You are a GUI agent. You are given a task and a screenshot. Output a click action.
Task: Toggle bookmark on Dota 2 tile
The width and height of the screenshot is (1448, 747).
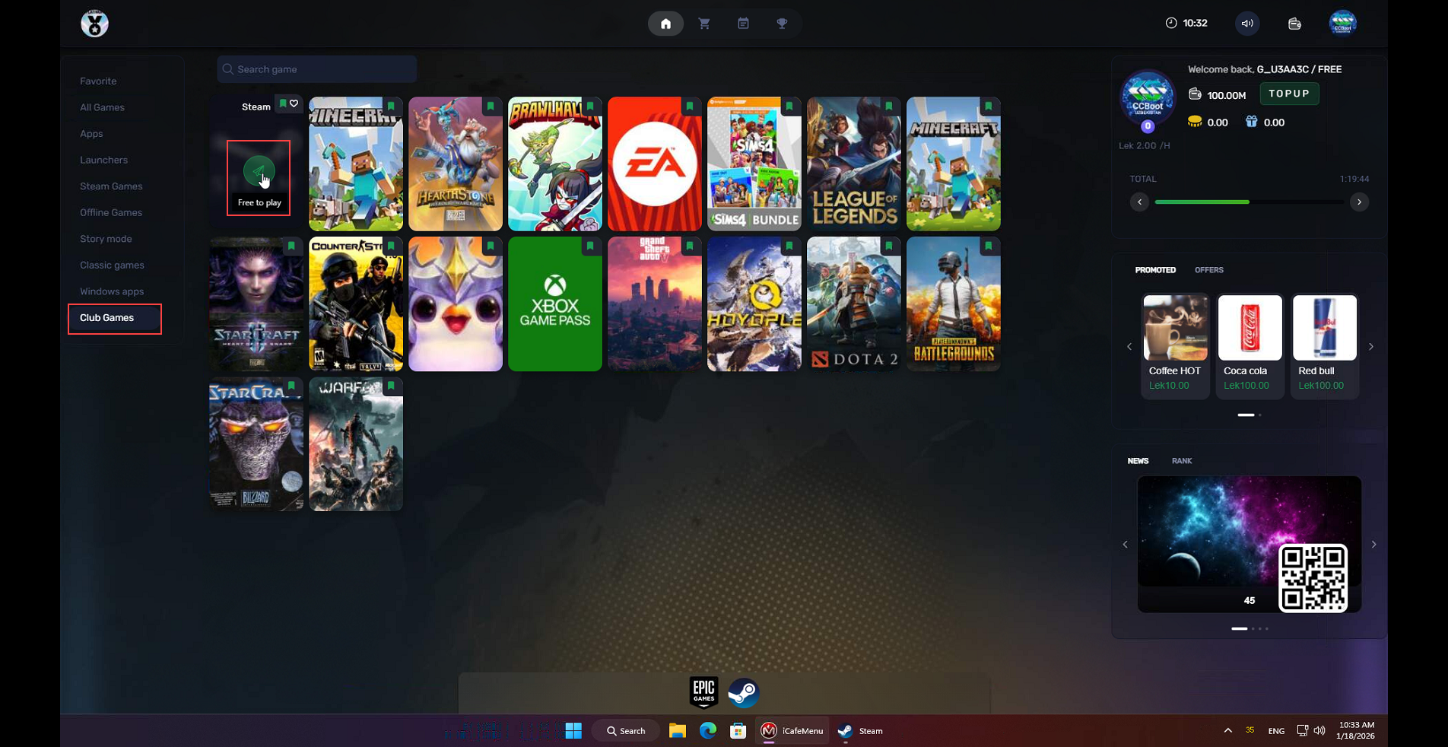pyautogui.click(x=889, y=246)
